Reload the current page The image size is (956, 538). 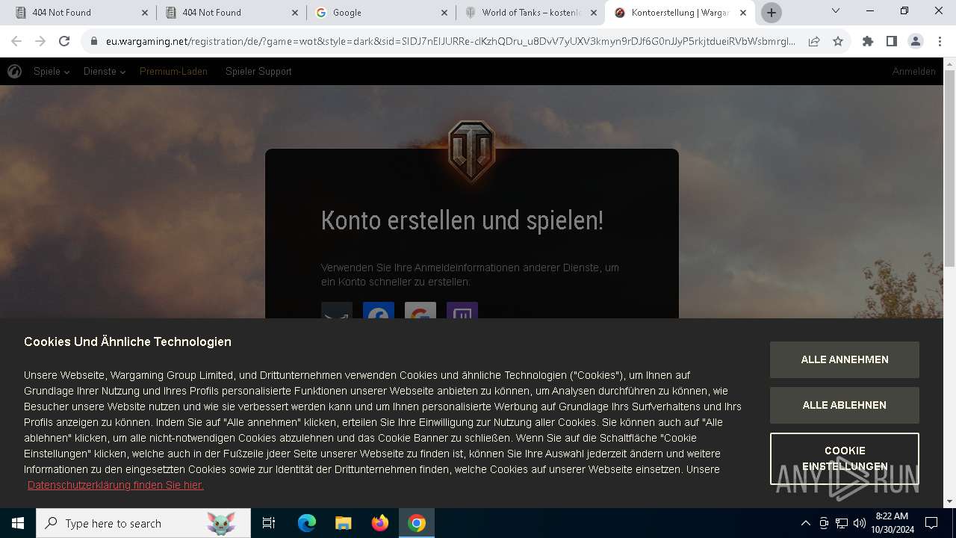(64, 42)
